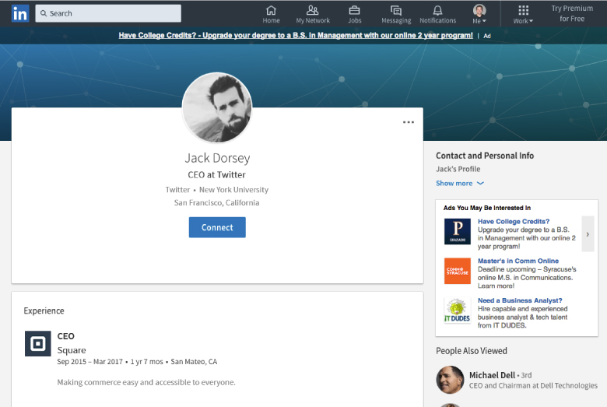Image resolution: width=607 pixels, height=407 pixels.
Task: Click New York University in summary
Action: click(x=233, y=190)
